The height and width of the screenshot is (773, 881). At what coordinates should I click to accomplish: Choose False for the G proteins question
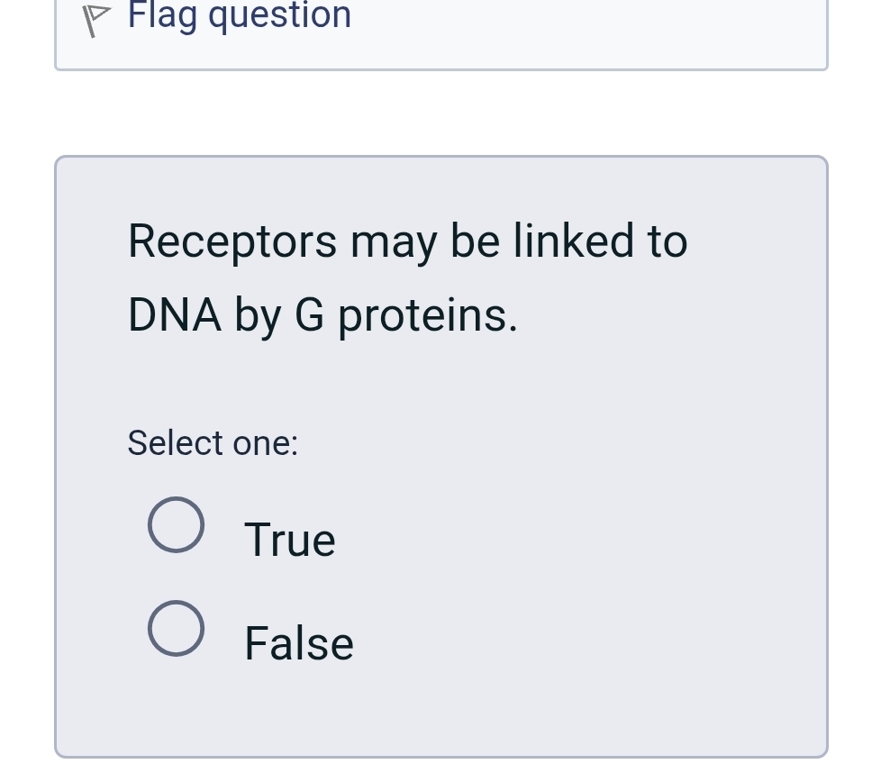pyautogui.click(x=177, y=629)
